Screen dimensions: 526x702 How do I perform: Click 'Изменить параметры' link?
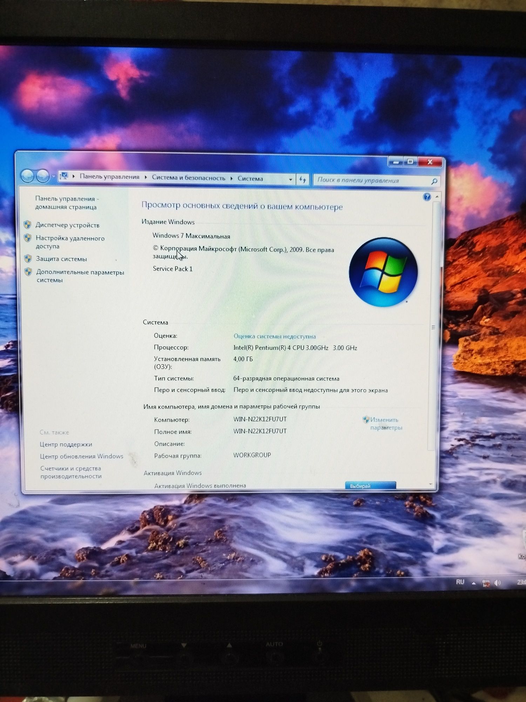(x=386, y=424)
